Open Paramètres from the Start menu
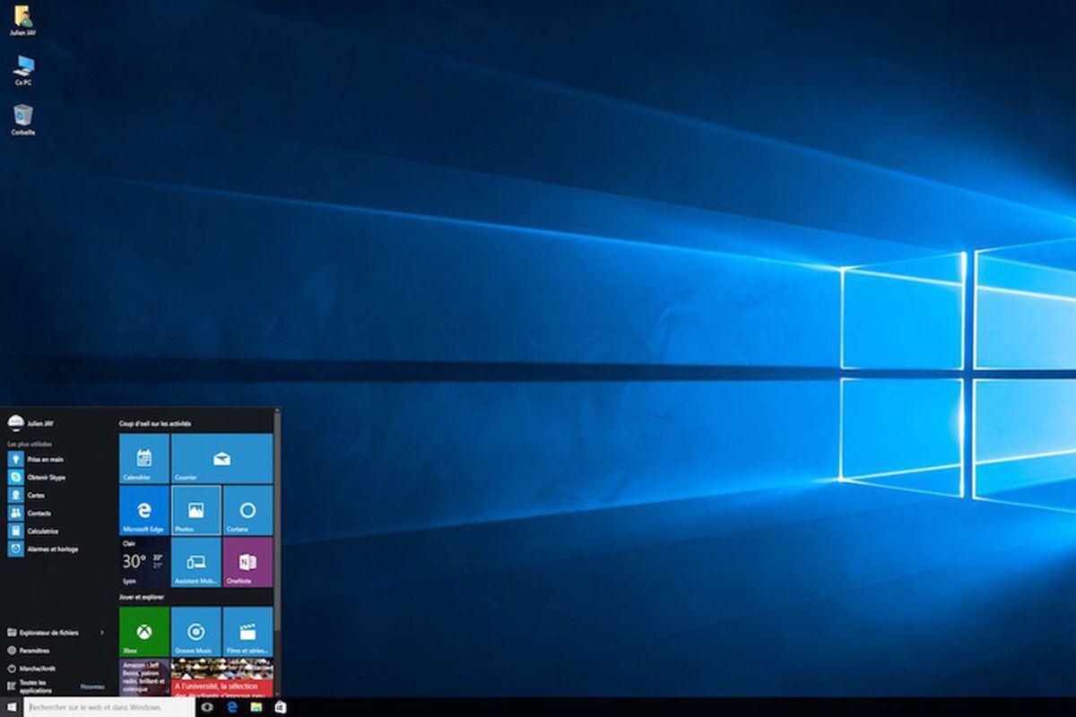This screenshot has width=1076, height=717. click(34, 651)
